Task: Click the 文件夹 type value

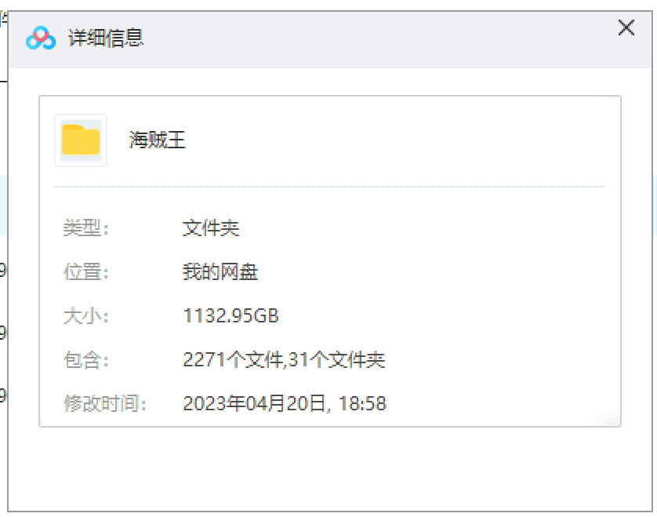Action: (211, 228)
